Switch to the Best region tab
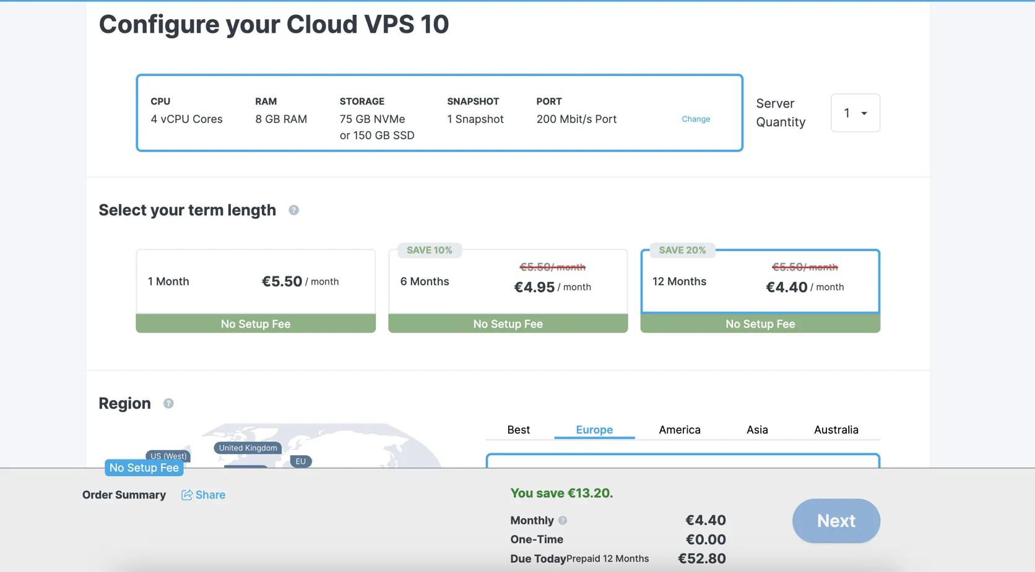 (x=519, y=430)
